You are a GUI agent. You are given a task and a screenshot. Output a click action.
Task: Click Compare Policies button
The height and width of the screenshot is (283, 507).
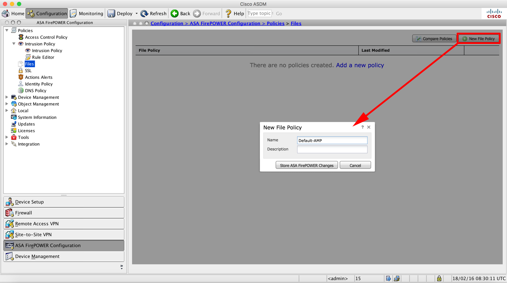[434, 39]
